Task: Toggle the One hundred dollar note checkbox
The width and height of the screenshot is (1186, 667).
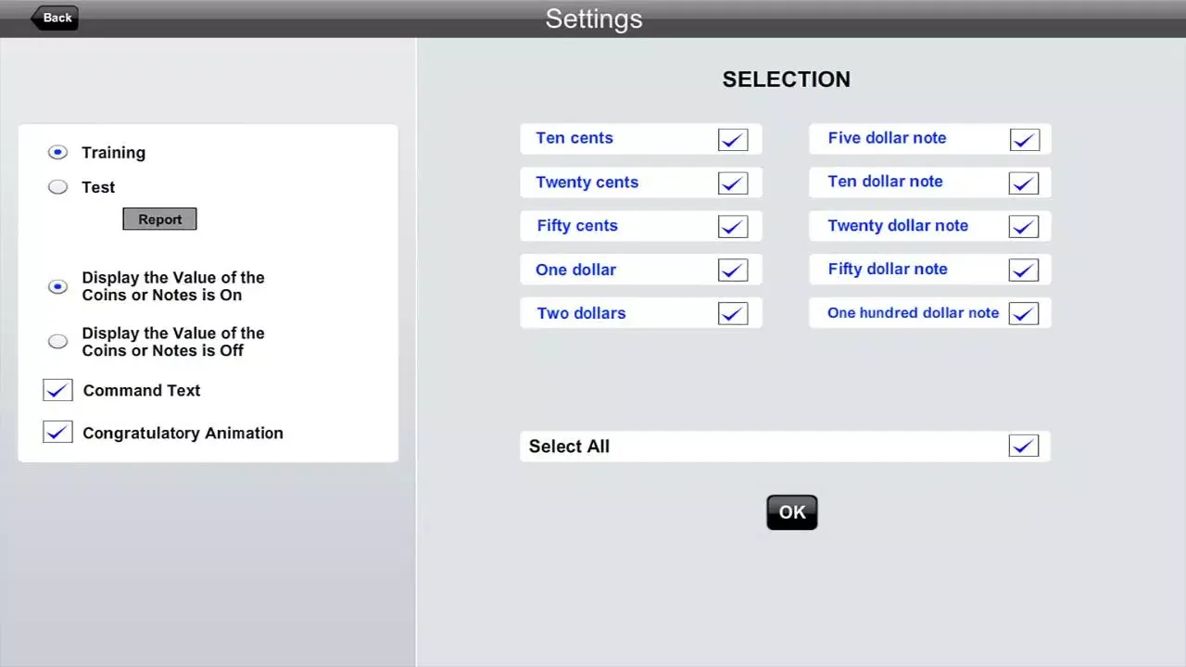Action: click(1024, 313)
